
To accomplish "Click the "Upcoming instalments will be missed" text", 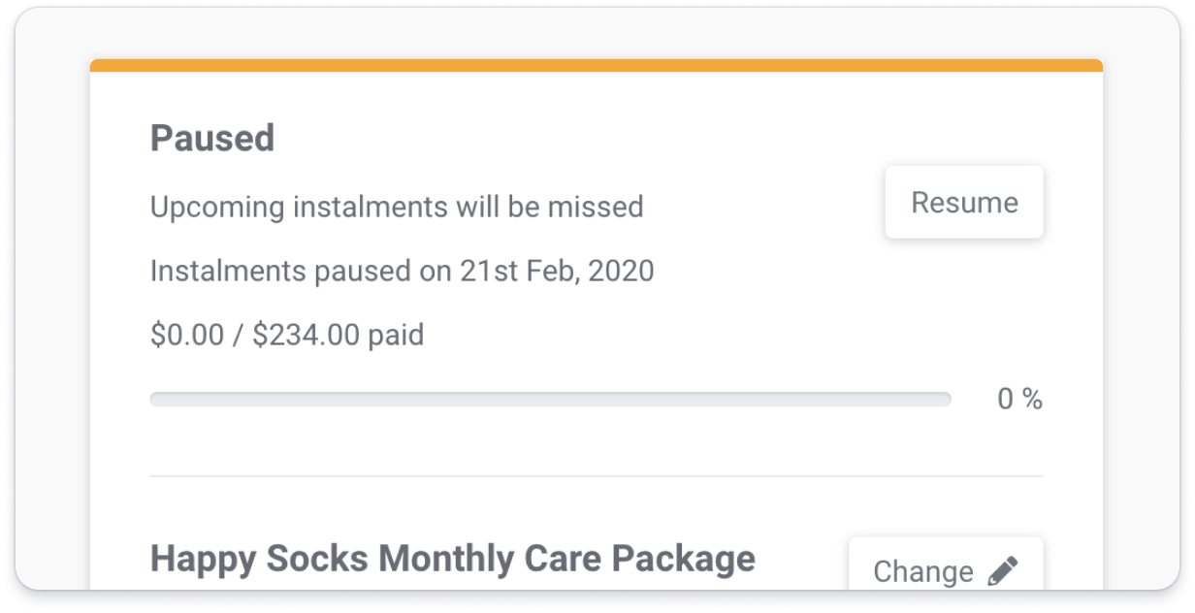I will 397,207.
